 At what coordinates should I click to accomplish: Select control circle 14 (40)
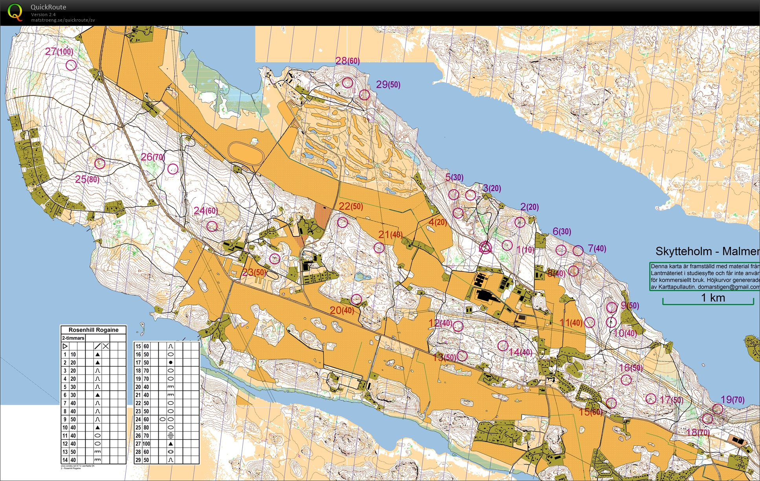point(503,346)
